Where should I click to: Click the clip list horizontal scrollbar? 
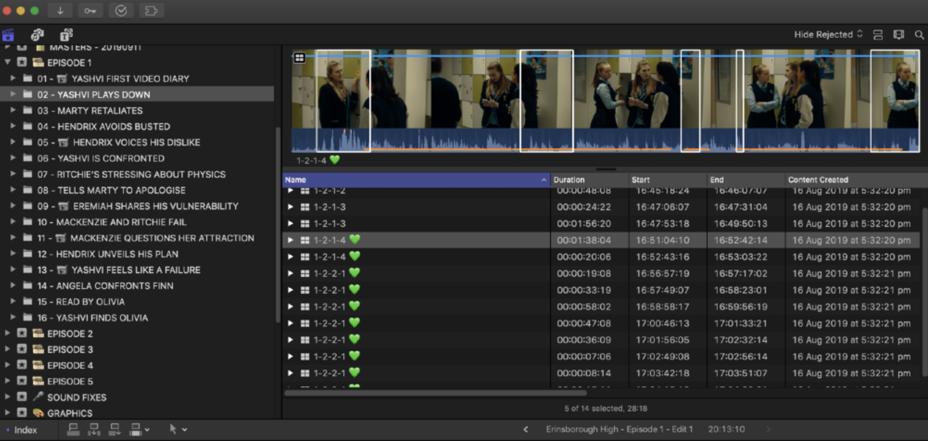[435, 393]
